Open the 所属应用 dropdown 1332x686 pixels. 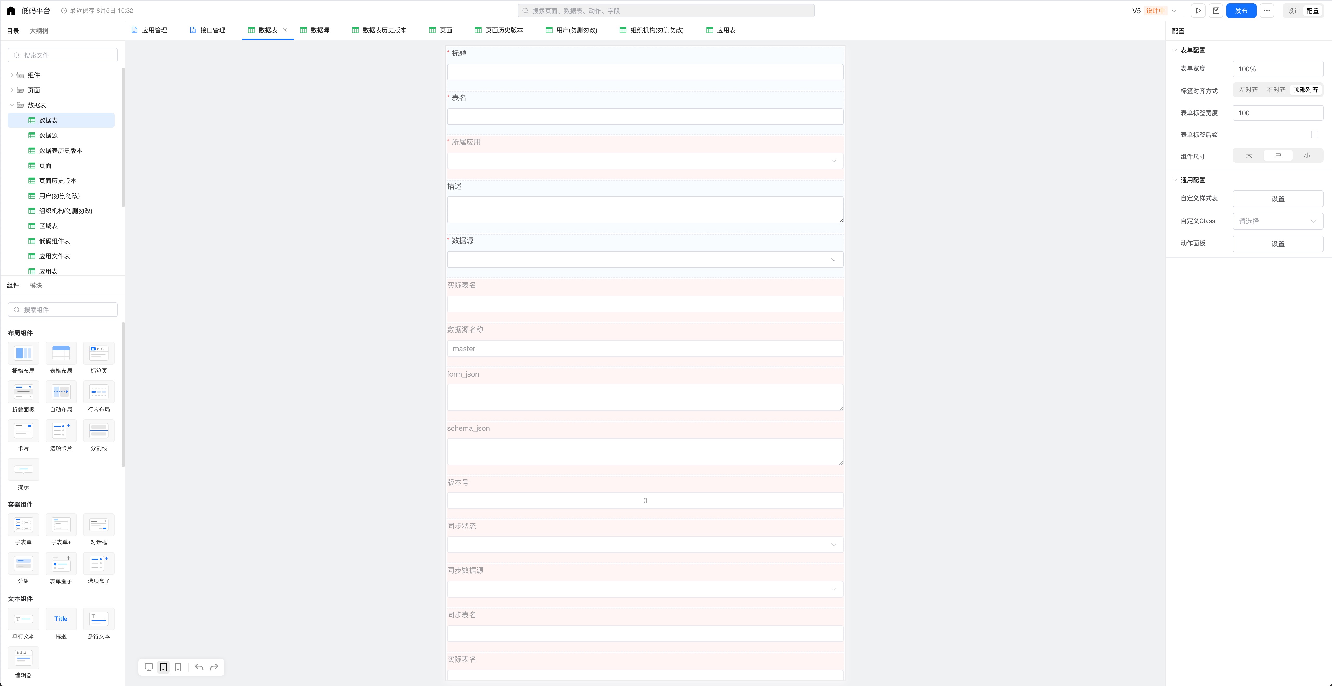point(645,161)
